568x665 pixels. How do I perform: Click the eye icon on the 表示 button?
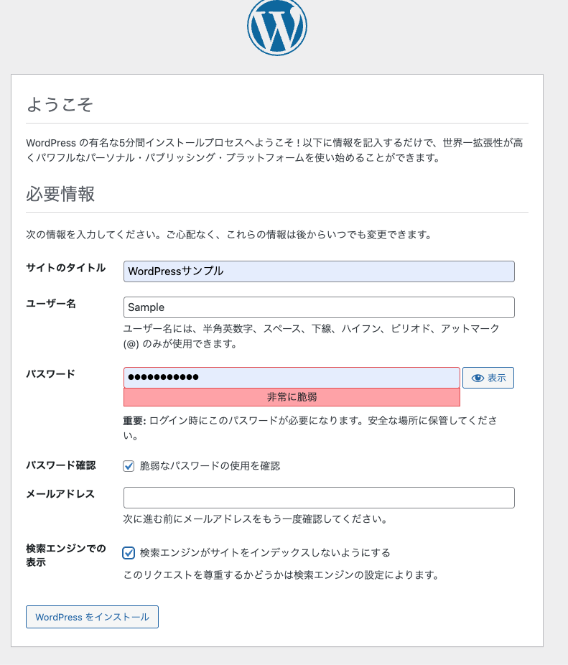(477, 377)
